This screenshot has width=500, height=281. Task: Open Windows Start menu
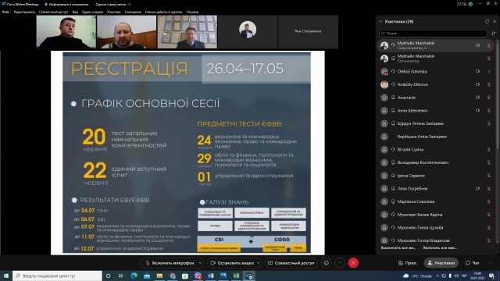pos(6,276)
